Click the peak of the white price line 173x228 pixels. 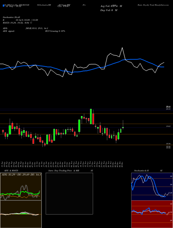click(x=122, y=48)
